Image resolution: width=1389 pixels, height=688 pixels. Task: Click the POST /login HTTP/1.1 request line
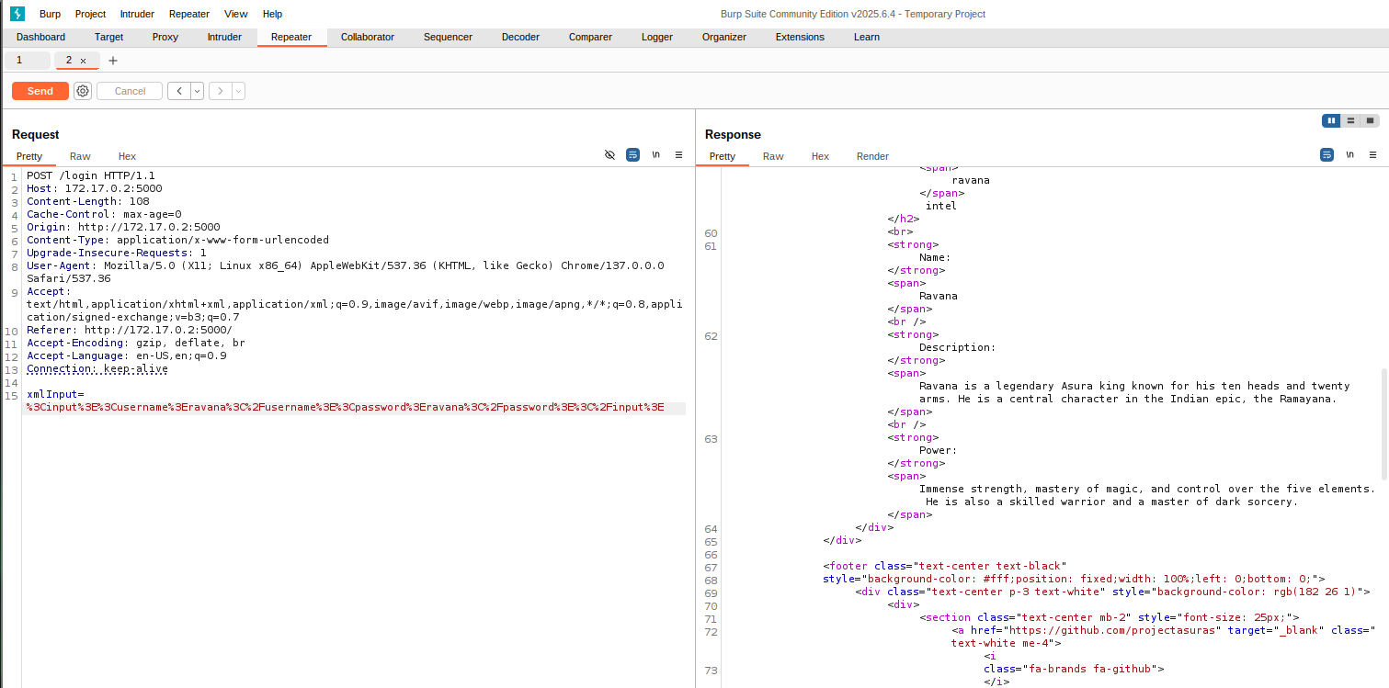coord(91,175)
